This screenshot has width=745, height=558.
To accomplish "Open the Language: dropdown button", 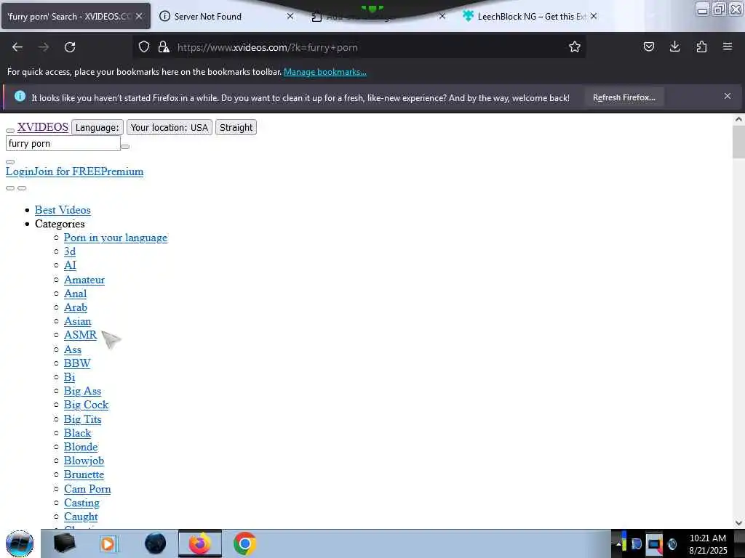I will [97, 127].
